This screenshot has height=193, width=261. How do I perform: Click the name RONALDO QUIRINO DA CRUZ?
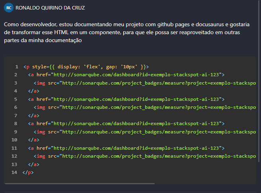[50, 8]
